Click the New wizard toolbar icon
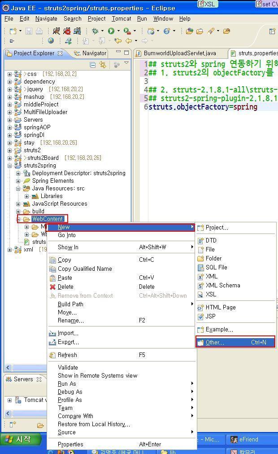The width and height of the screenshot is (278, 454). [13, 31]
